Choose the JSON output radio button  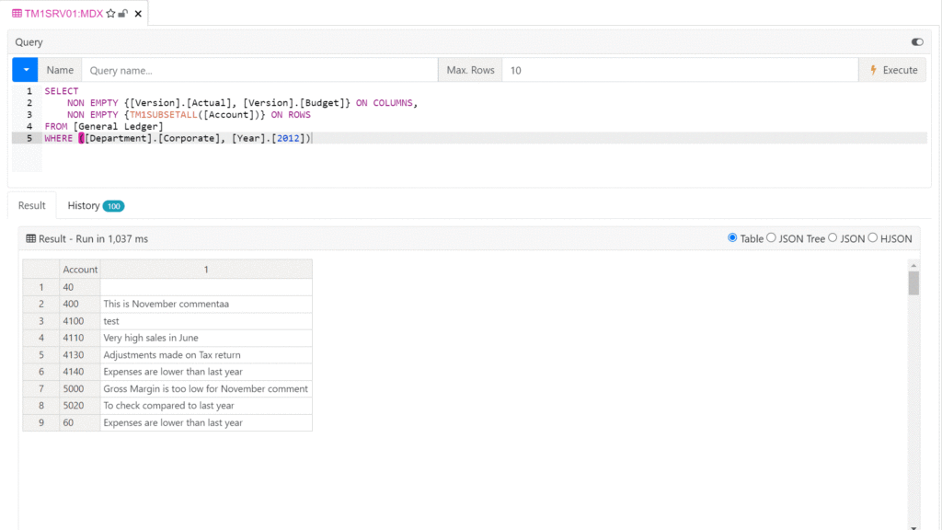[x=833, y=238]
